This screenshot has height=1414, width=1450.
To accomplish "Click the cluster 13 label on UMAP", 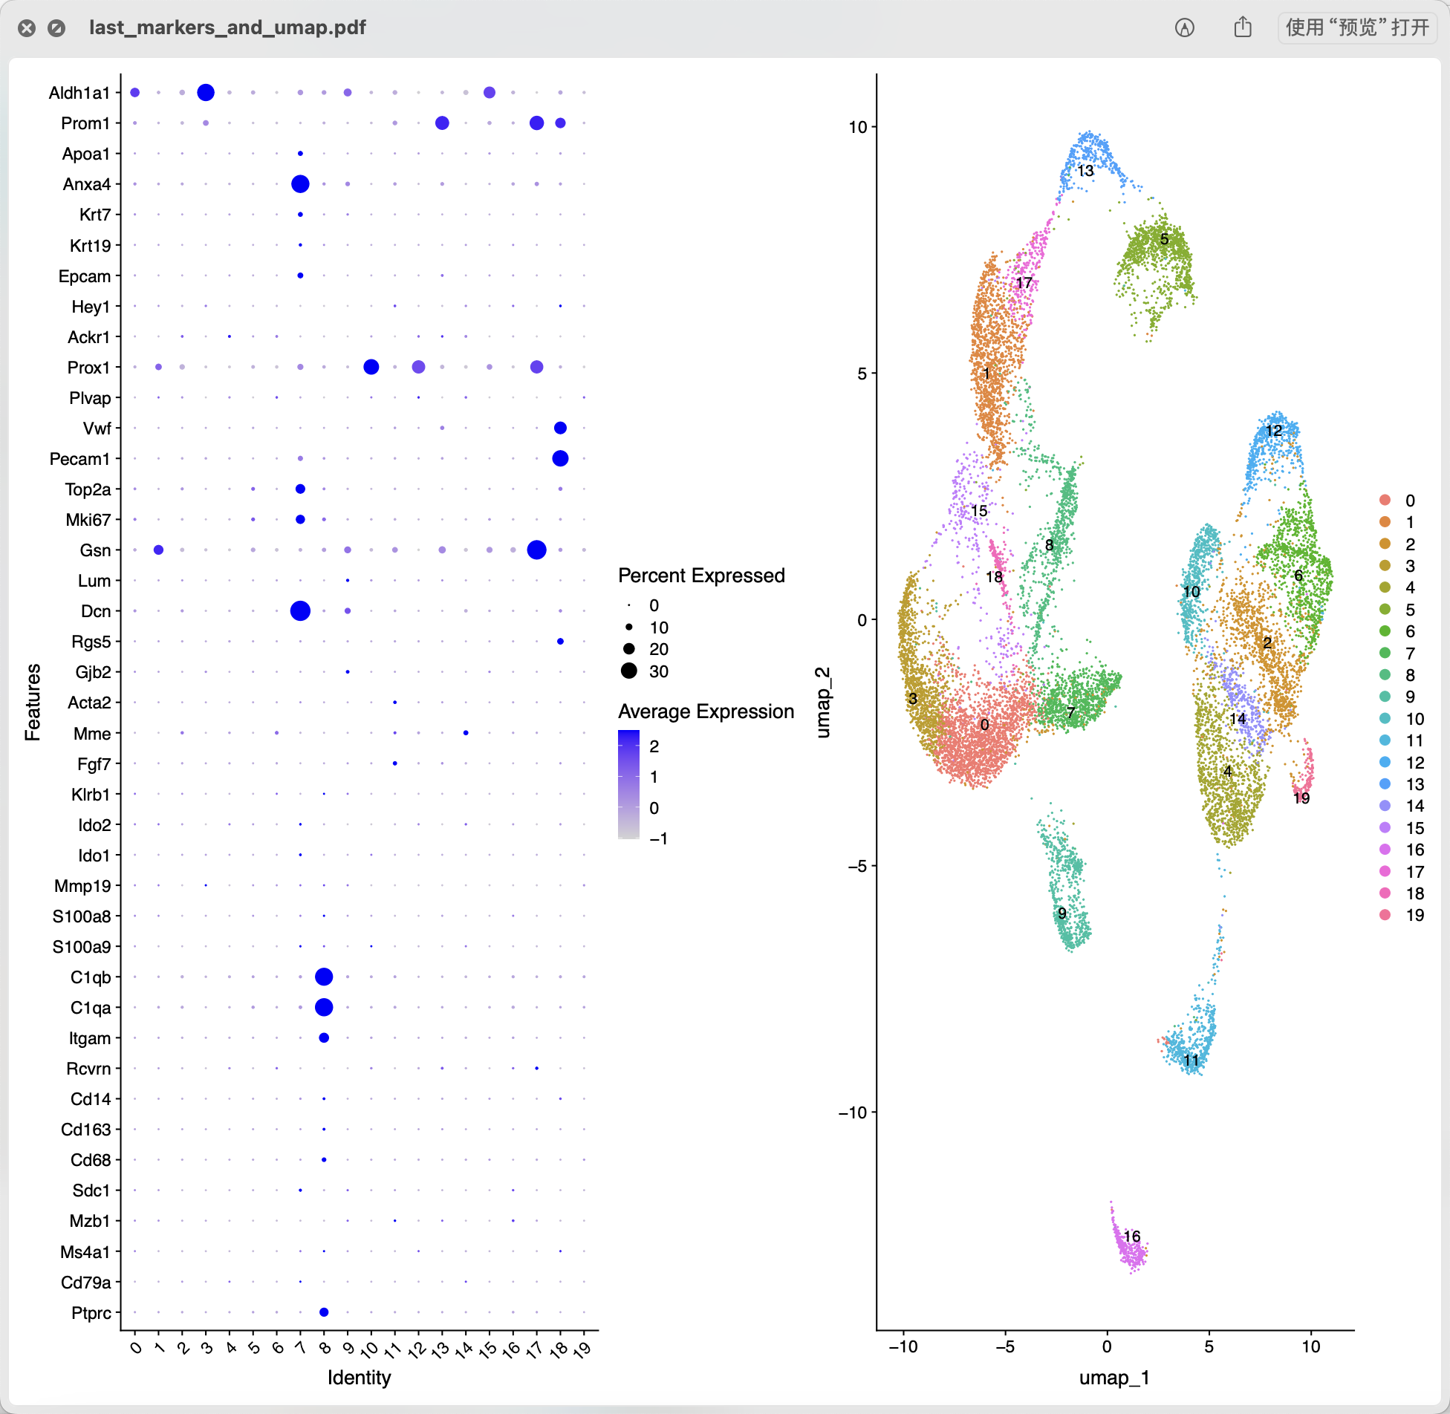I will 1085,171.
